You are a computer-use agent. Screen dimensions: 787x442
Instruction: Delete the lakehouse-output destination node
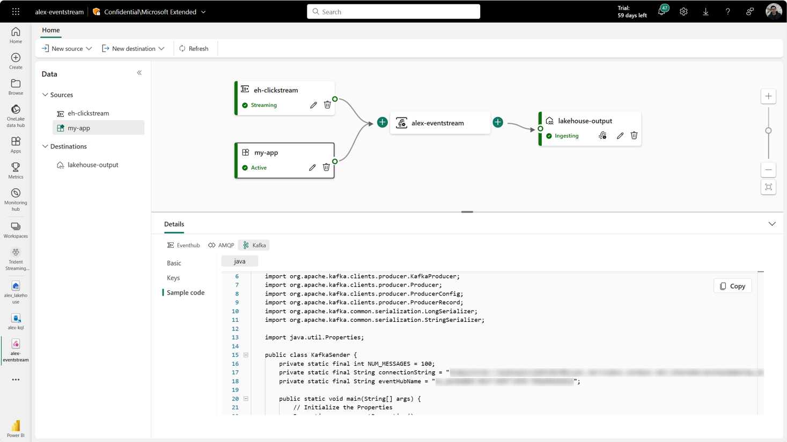[x=634, y=136]
